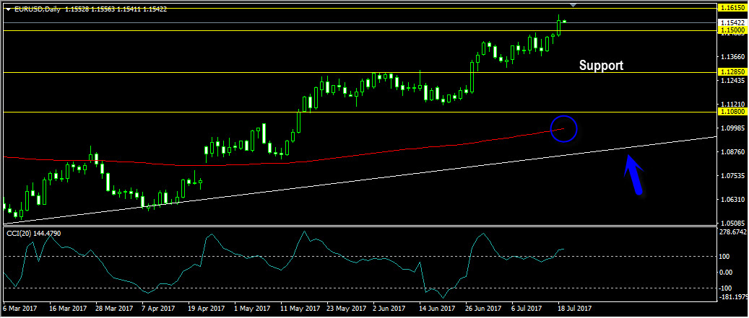Click the 1.11210 price scale value
The image size is (749, 318).
coord(733,104)
